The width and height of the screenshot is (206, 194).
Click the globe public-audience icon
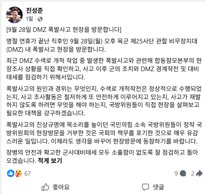40,19
